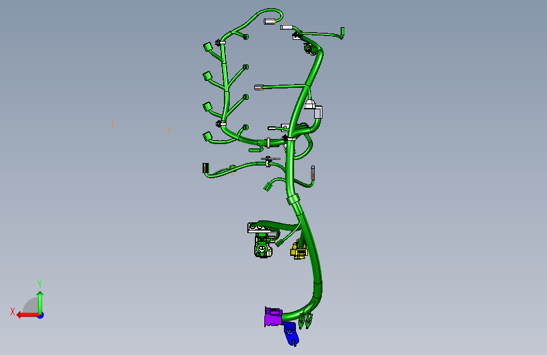Click the green Y axis arrow of triad

(40, 302)
